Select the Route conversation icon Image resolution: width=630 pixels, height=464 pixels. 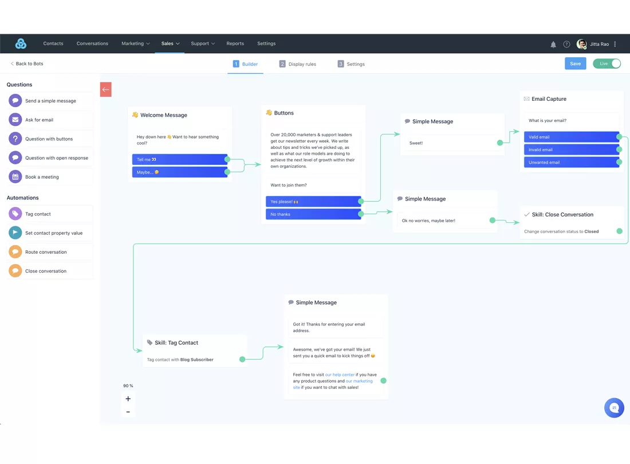pos(15,251)
